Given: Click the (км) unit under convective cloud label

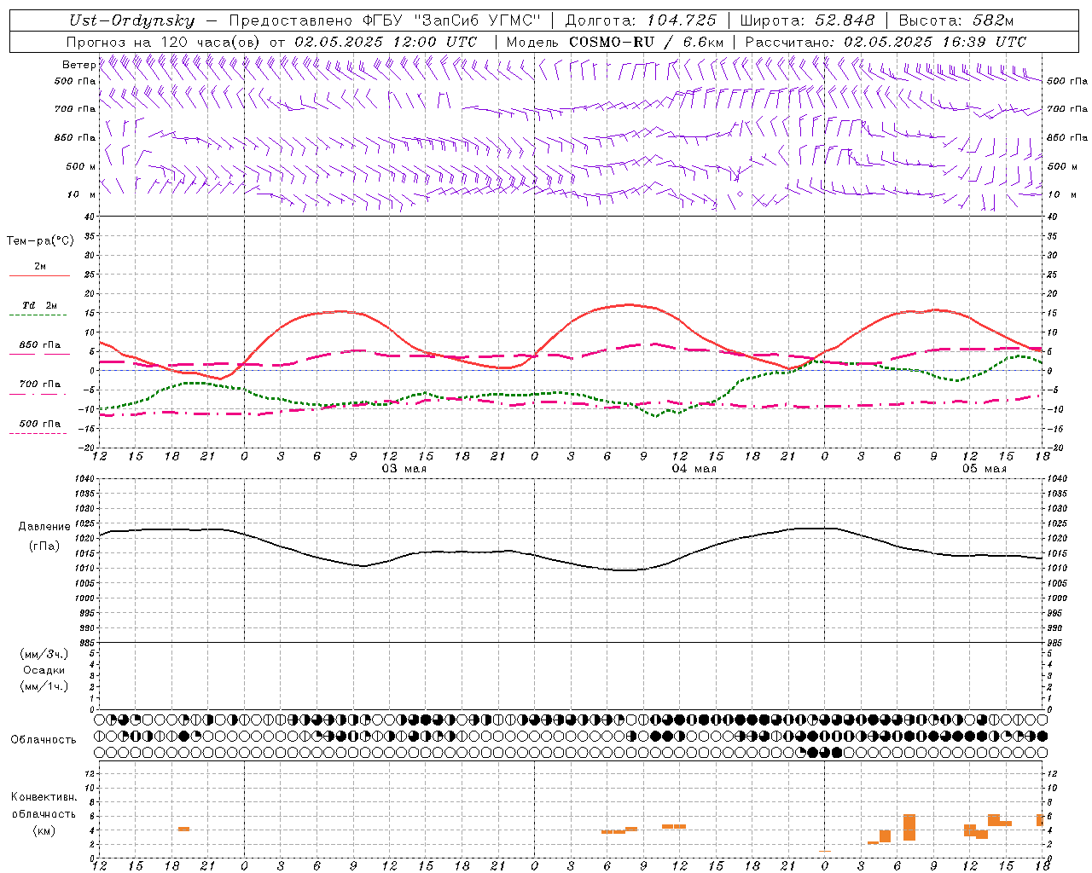Looking at the screenshot, I should click(44, 830).
